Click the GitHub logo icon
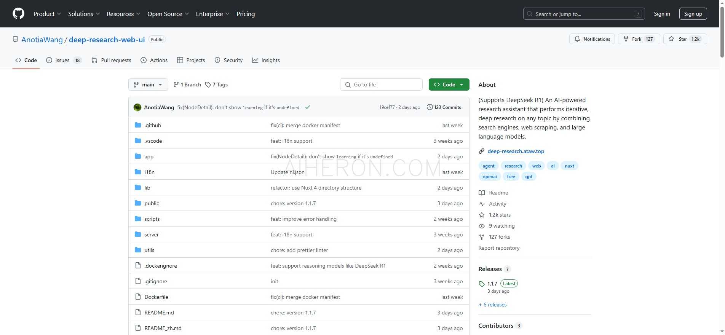This screenshot has width=725, height=335. (x=18, y=14)
